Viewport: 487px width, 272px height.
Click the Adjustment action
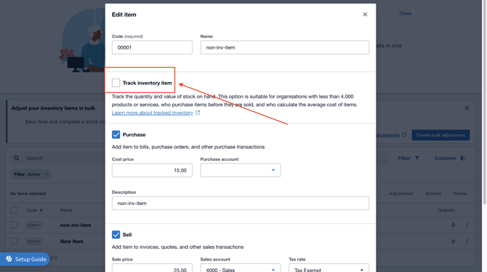(x=401, y=193)
